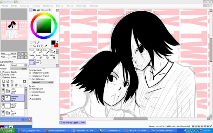Image resolution: width=213 pixels, height=133 pixels.
Task: Collapse the Paints Effect section
Action: pyautogui.click(x=1, y=62)
